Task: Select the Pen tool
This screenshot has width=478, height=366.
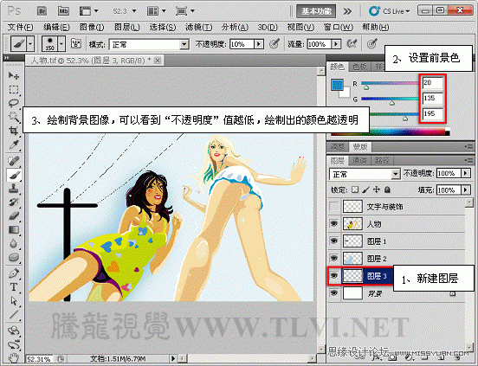Action: [x=13, y=273]
